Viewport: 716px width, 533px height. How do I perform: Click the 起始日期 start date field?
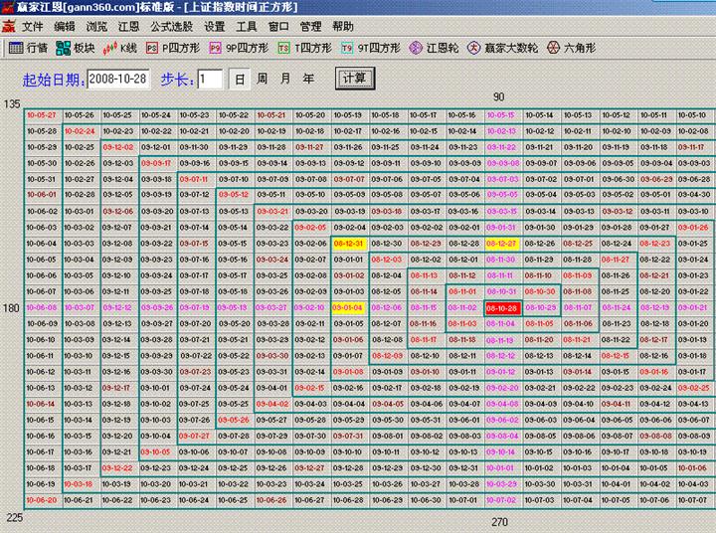click(x=118, y=79)
